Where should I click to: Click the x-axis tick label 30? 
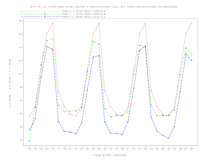coord(87,149)
